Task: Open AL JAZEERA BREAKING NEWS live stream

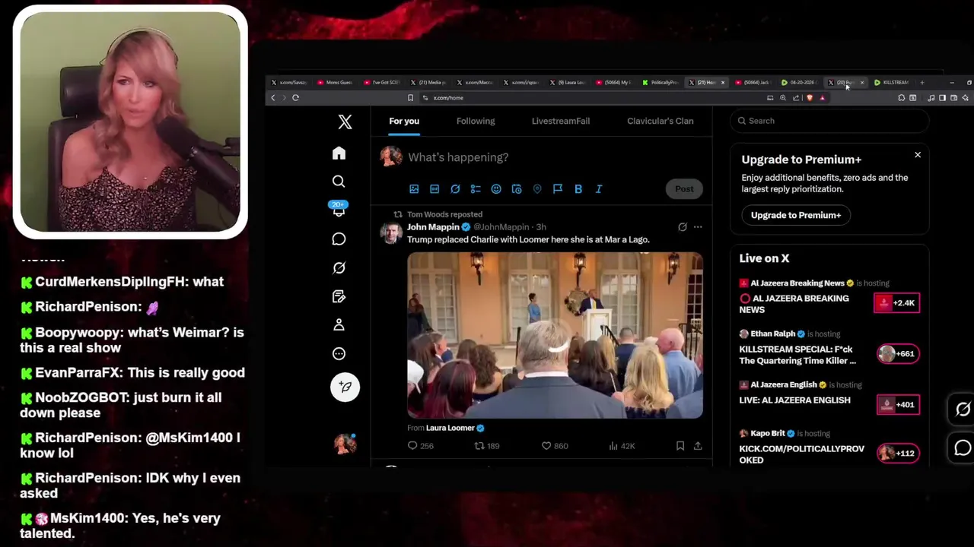Action: 794,304
